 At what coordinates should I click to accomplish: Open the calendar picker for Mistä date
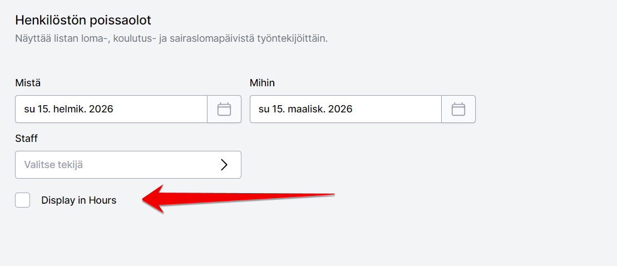[x=224, y=109]
